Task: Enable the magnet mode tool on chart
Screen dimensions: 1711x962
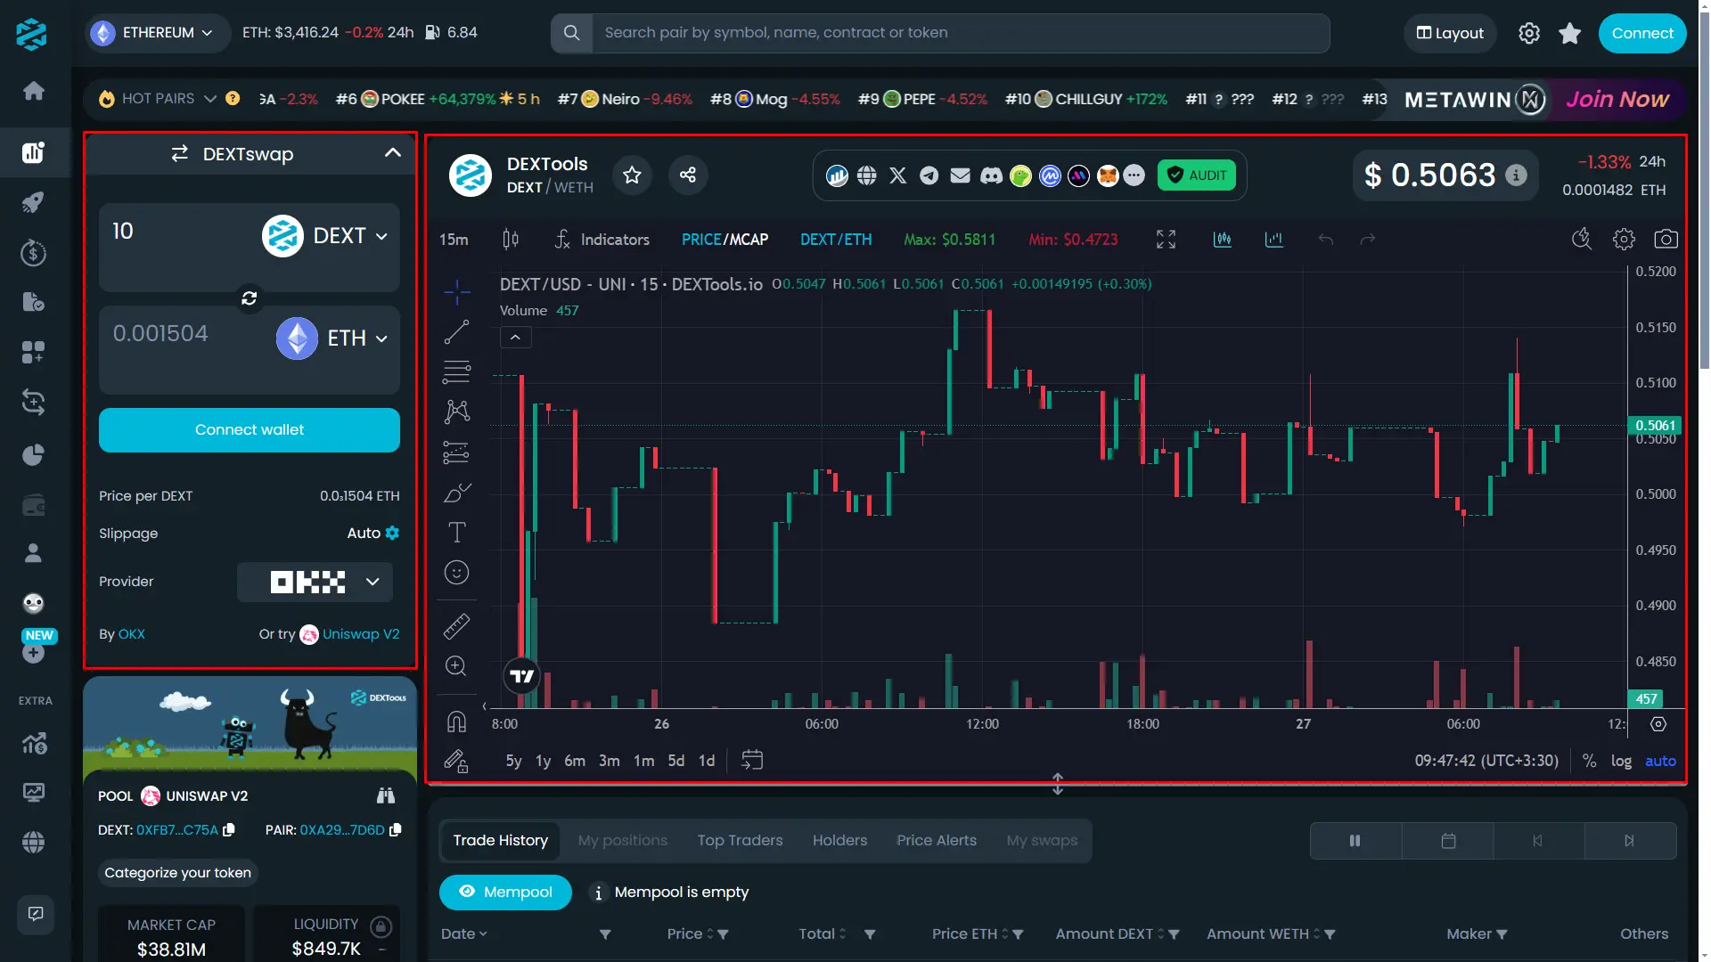Action: pos(456,721)
